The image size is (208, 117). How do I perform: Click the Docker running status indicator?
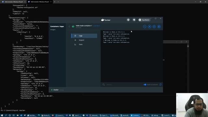[57, 90]
